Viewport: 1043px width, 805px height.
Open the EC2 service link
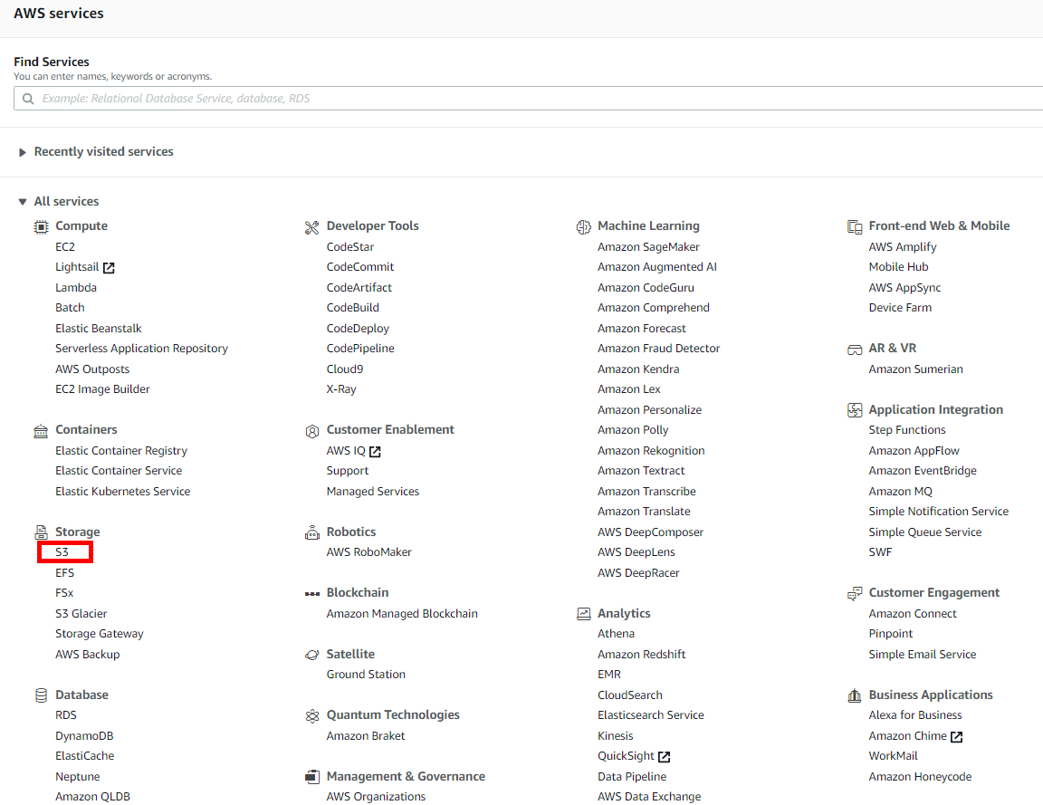point(65,247)
